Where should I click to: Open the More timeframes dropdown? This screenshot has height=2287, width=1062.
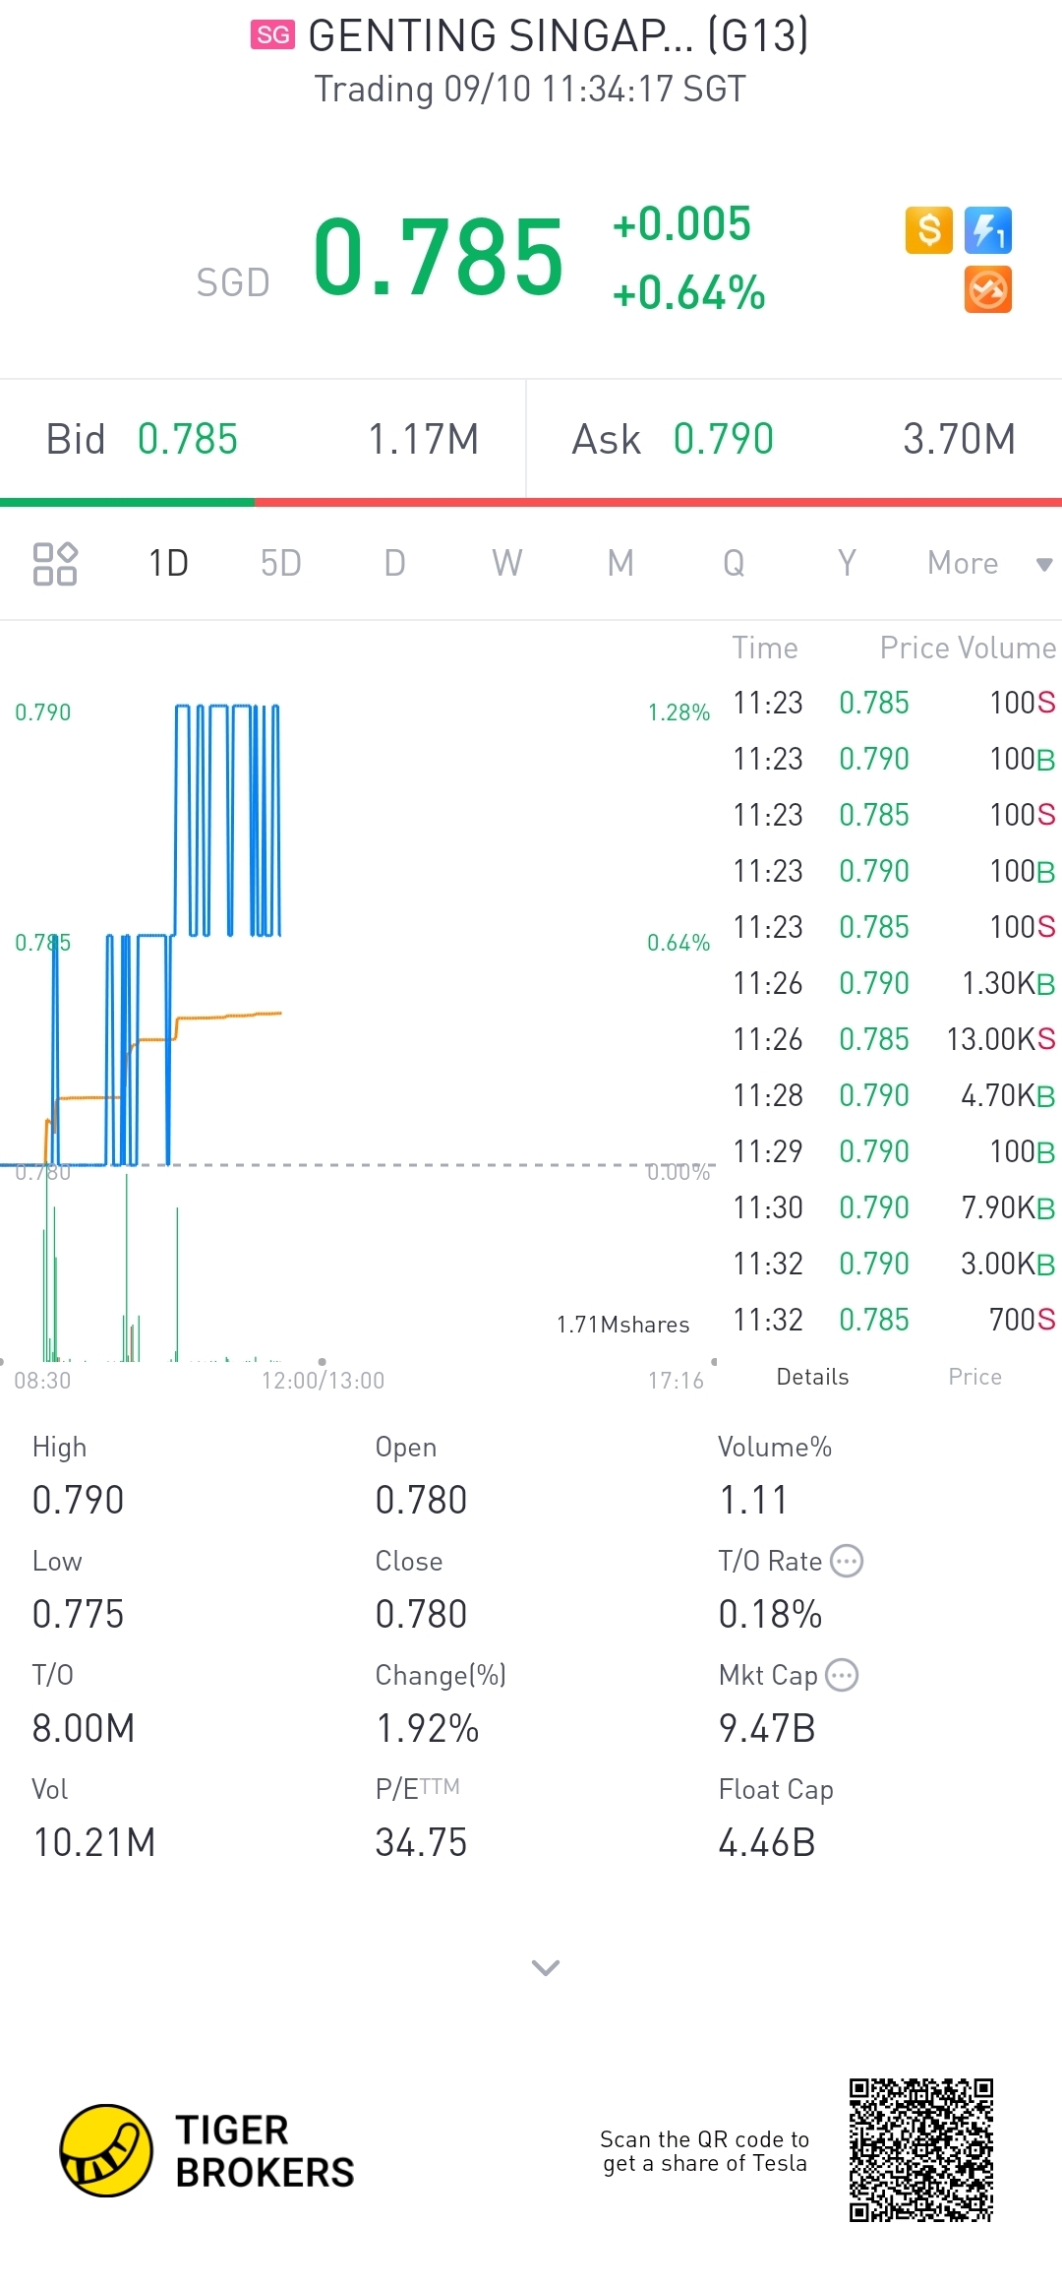988,564
